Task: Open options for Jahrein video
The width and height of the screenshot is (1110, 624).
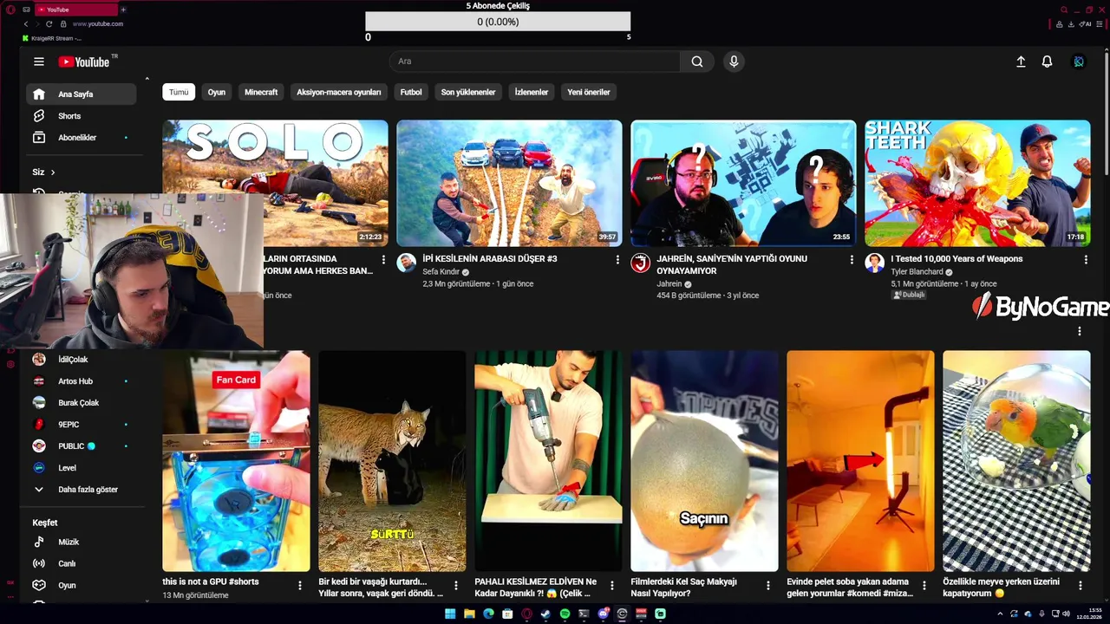Action: (x=852, y=259)
